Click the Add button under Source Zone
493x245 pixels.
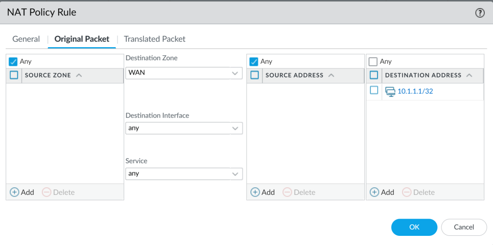[x=22, y=192]
